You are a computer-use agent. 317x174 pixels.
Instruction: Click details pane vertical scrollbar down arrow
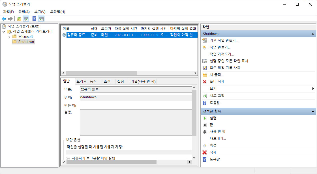click(x=194, y=158)
